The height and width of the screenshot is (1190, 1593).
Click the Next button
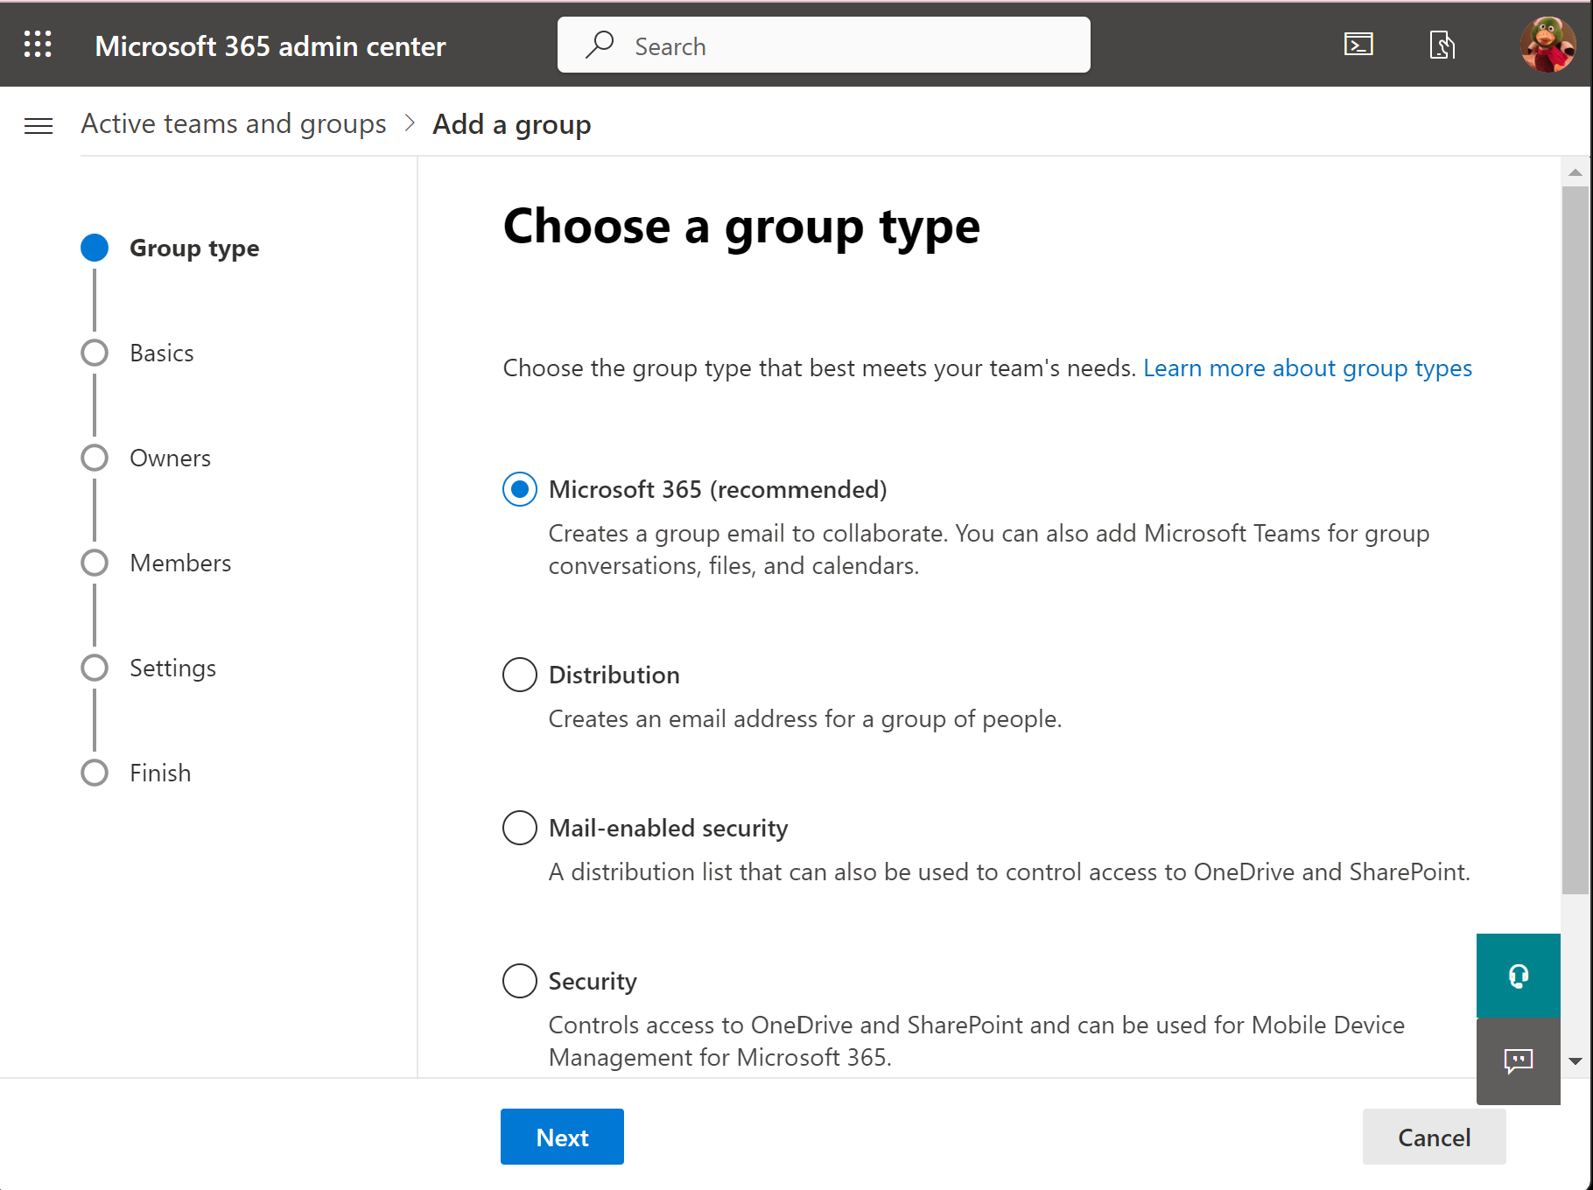coord(562,1137)
